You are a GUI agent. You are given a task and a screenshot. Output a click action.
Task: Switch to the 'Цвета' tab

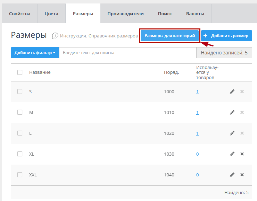(x=51, y=14)
